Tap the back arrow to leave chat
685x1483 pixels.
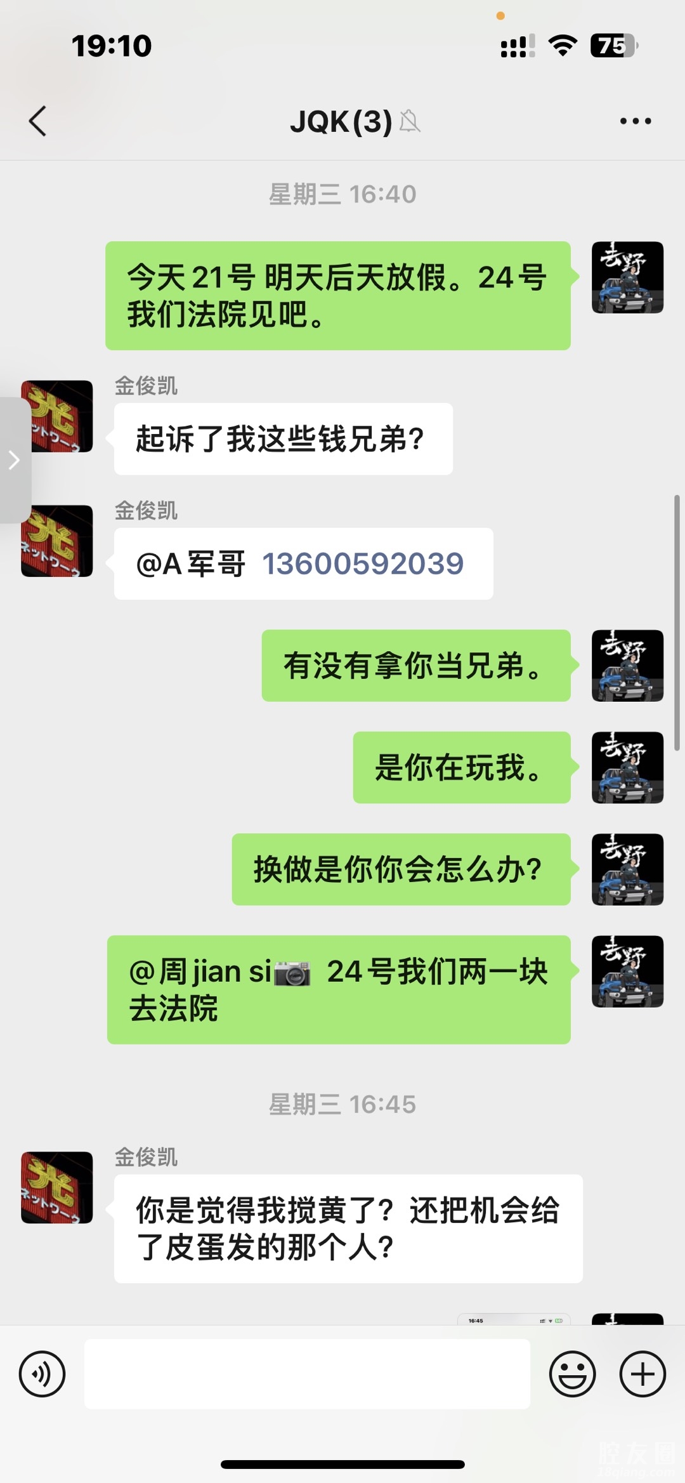[38, 121]
